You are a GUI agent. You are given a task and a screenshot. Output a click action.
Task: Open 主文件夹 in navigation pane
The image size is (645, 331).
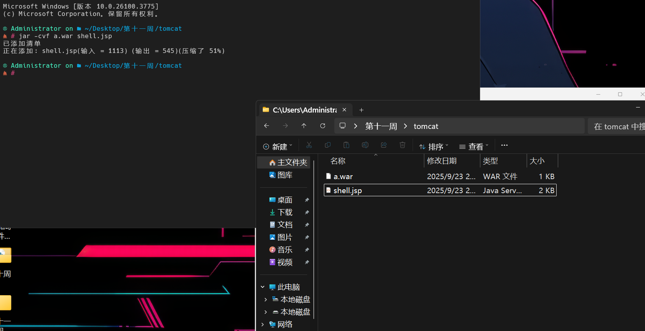(x=284, y=162)
